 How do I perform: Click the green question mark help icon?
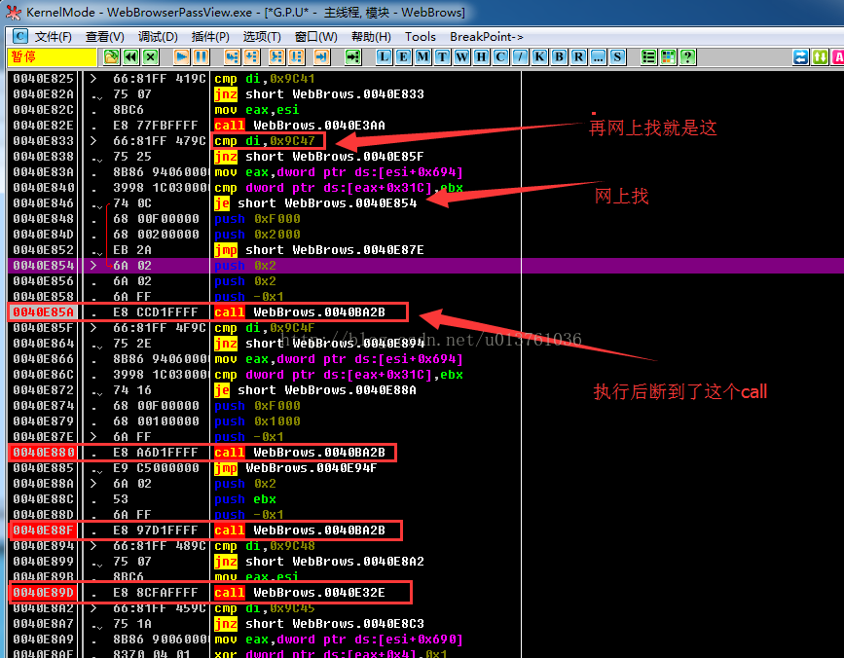pos(688,57)
